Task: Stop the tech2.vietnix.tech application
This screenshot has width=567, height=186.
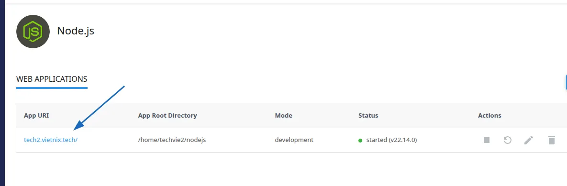Action: [x=486, y=140]
